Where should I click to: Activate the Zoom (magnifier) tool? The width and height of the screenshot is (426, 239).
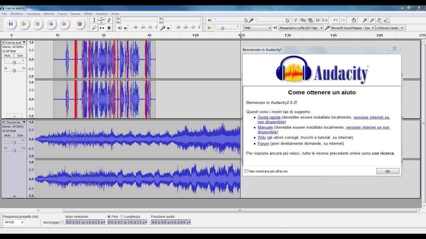tap(94, 28)
